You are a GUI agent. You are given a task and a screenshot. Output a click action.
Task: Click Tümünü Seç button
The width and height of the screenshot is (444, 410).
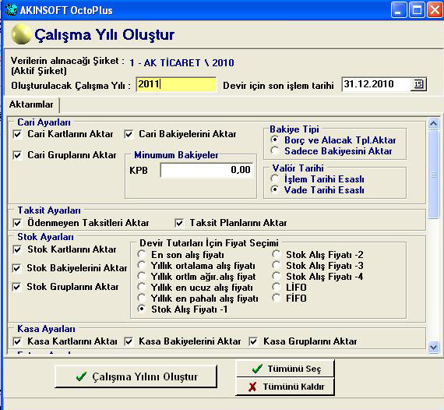(x=285, y=369)
